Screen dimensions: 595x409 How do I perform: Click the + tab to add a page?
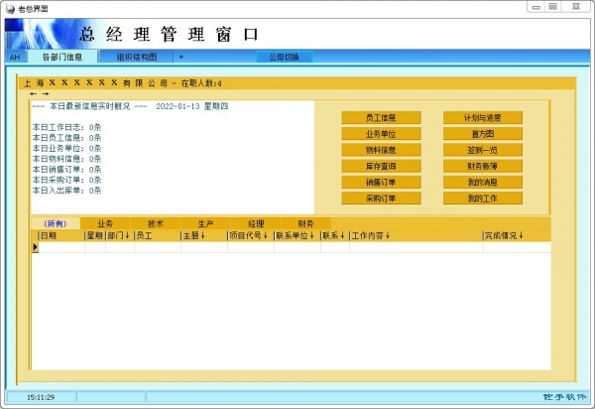click(181, 57)
